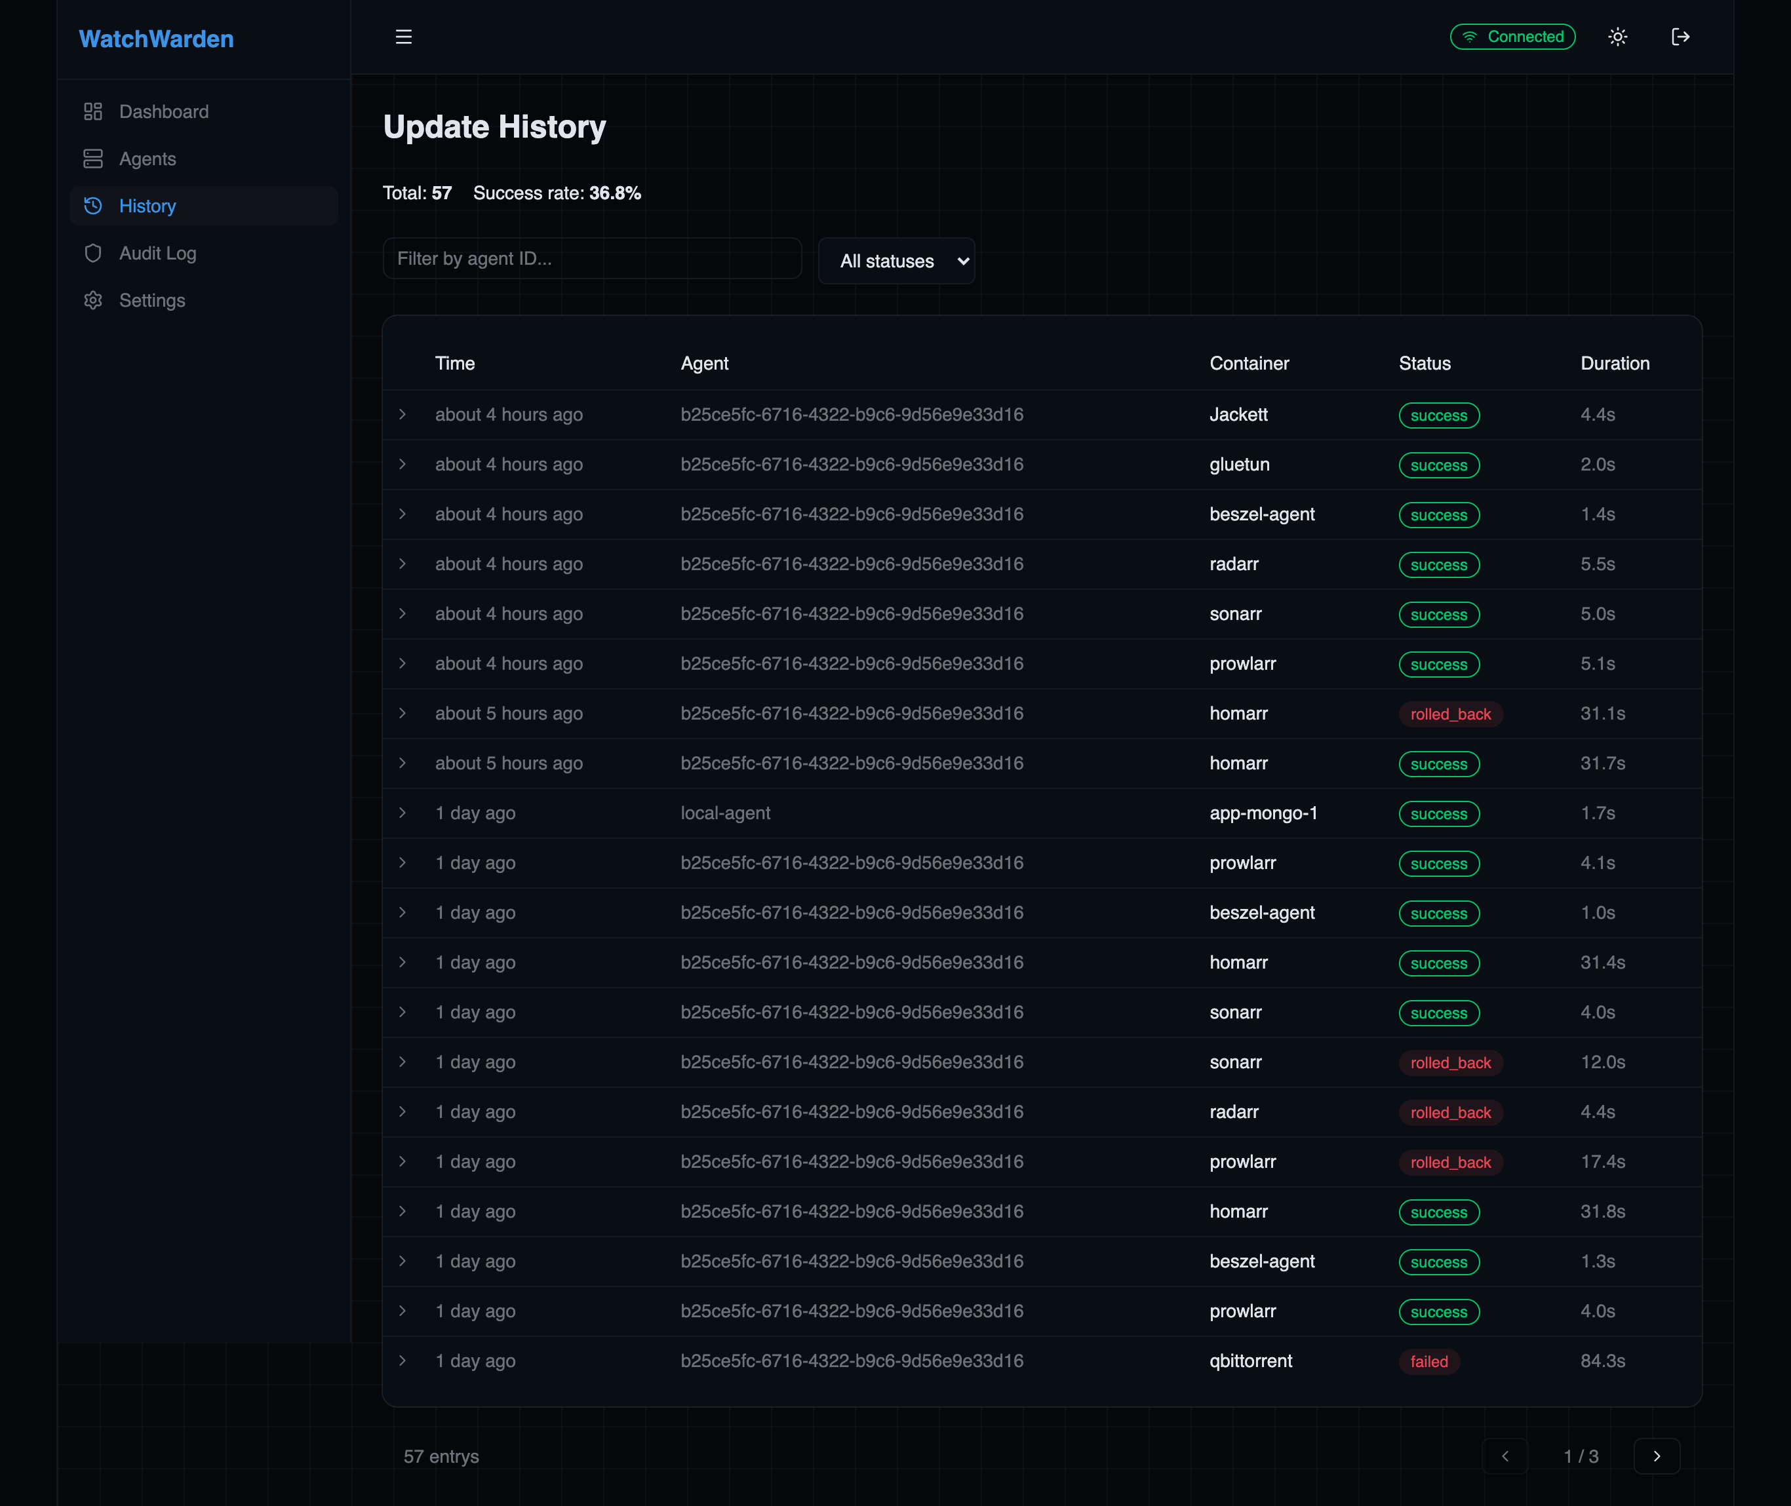Viewport: 1791px width, 1506px height.
Task: Go to Settings menu item
Action: click(x=152, y=301)
